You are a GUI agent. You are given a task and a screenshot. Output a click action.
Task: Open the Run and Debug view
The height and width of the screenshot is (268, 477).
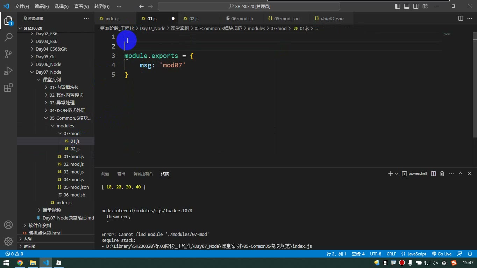coord(8,71)
